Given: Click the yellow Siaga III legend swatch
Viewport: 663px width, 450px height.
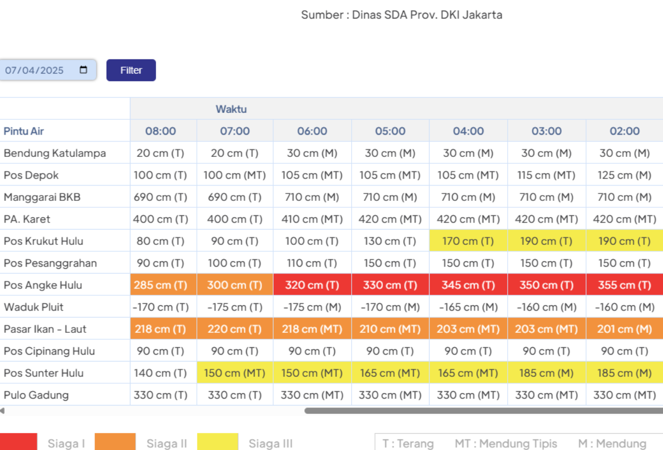Looking at the screenshot, I should (x=217, y=442).
